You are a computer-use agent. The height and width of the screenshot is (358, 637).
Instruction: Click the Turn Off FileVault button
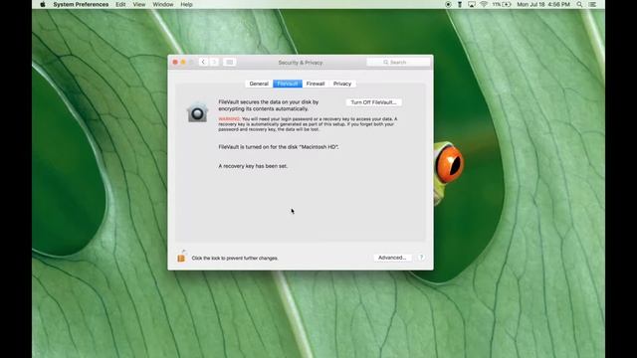click(373, 102)
